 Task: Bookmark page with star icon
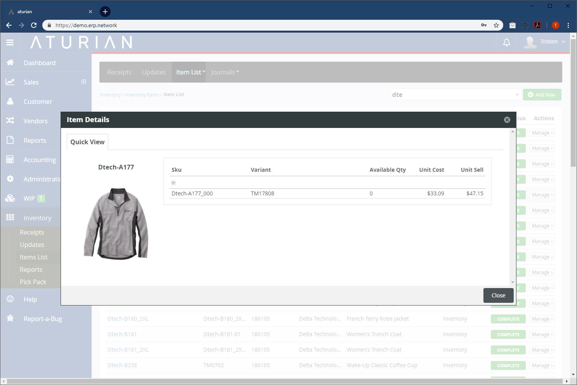[x=496, y=25]
